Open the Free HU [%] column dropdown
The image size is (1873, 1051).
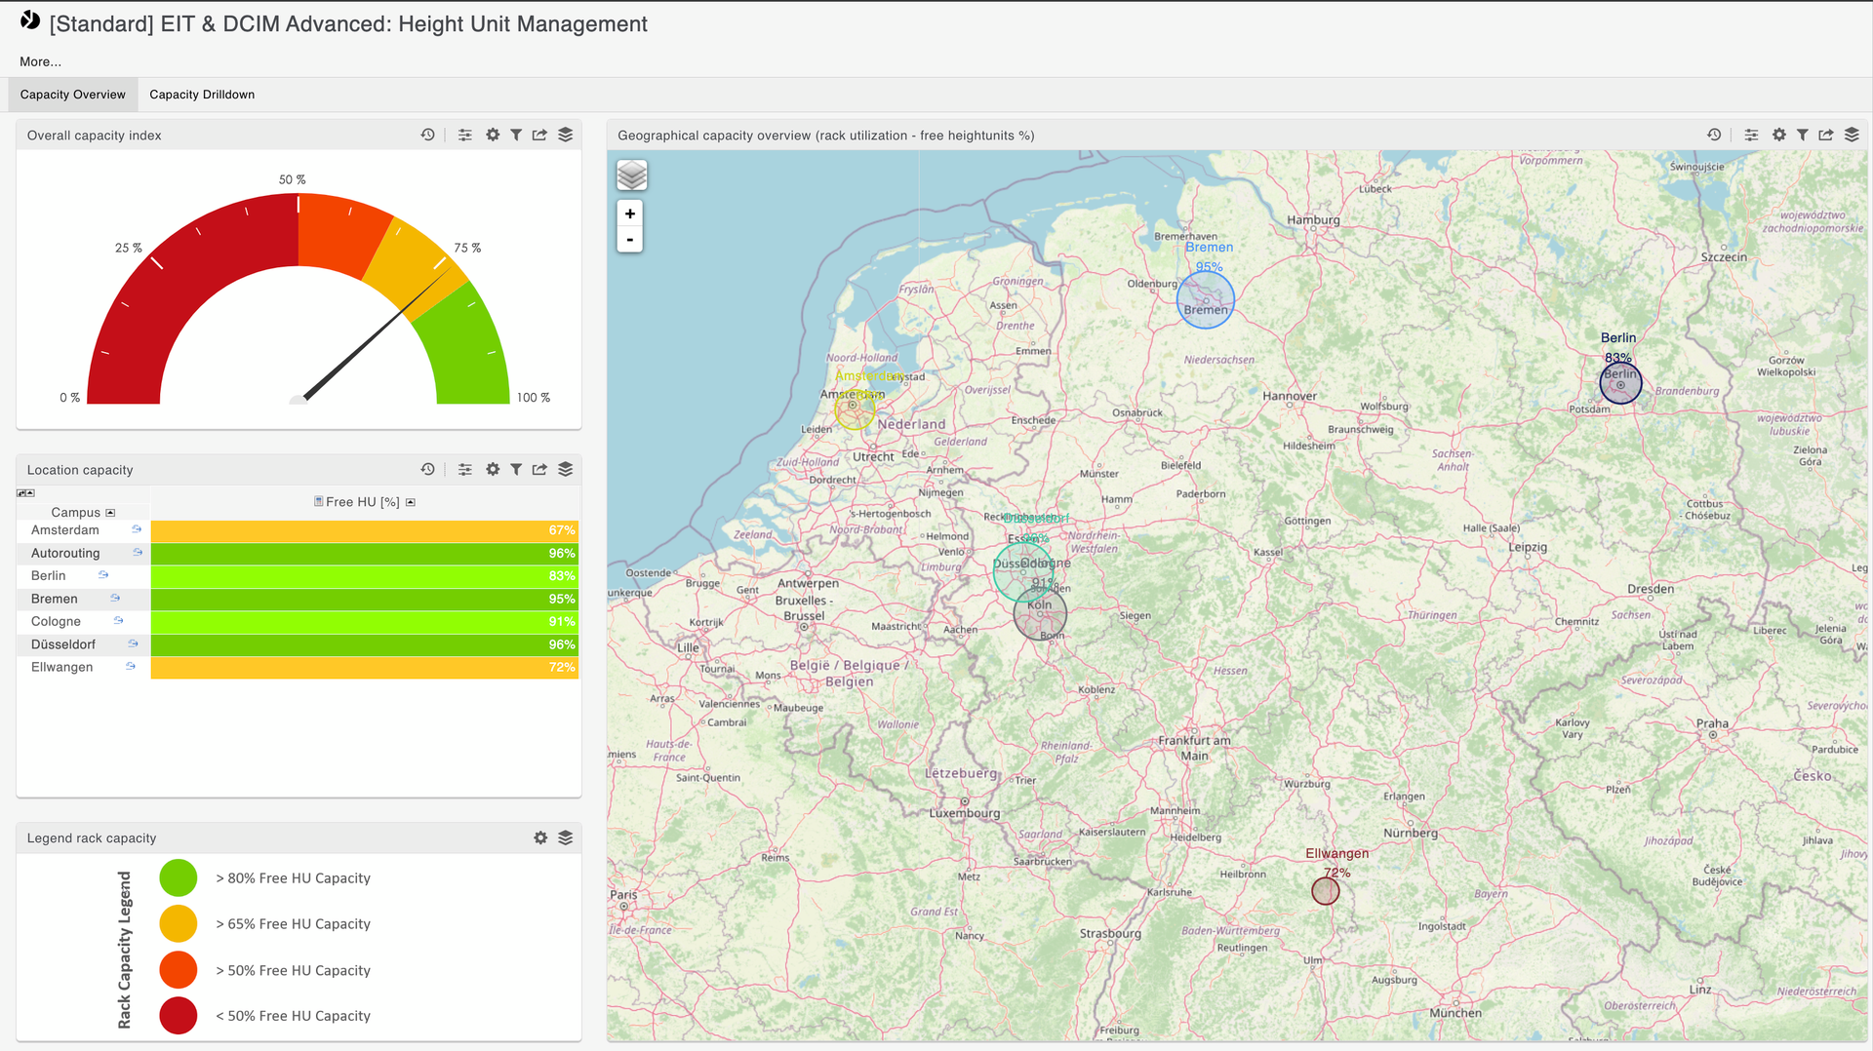(x=411, y=502)
